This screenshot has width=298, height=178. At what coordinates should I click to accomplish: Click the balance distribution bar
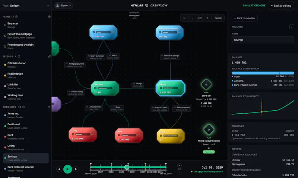coord(263,73)
